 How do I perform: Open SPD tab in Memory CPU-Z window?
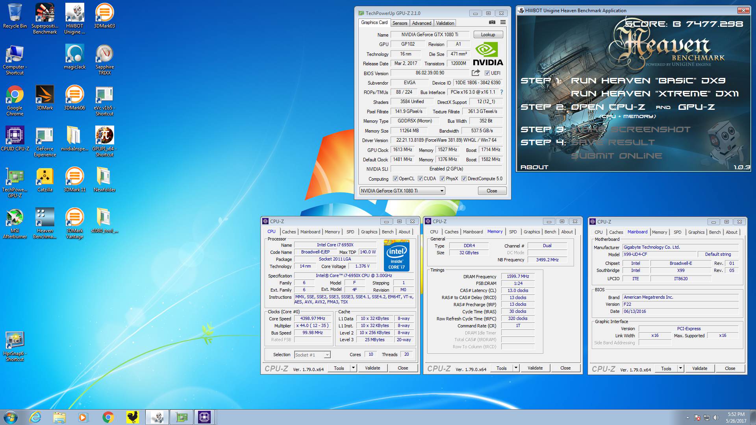point(513,232)
